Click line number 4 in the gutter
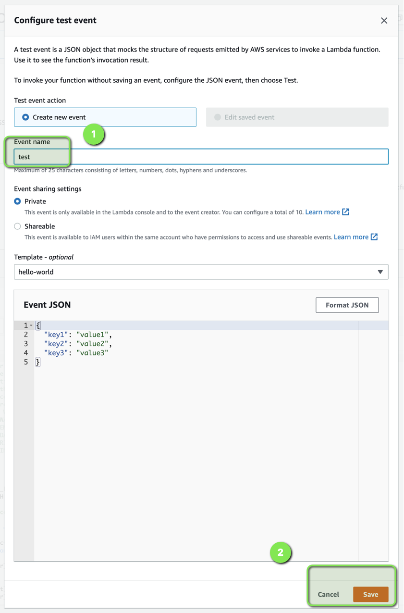The image size is (404, 613). pos(26,353)
